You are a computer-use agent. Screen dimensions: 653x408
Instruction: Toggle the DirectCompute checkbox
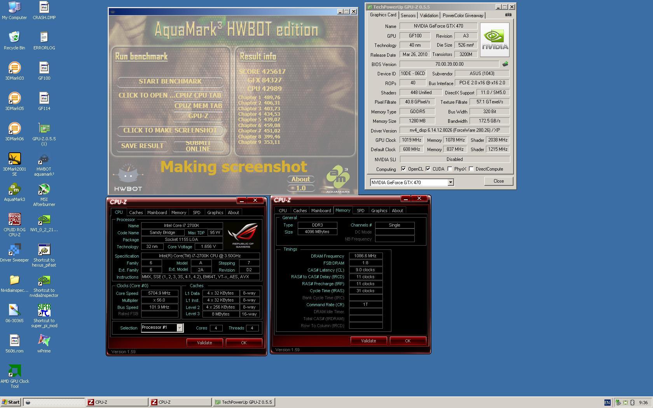[x=471, y=169]
